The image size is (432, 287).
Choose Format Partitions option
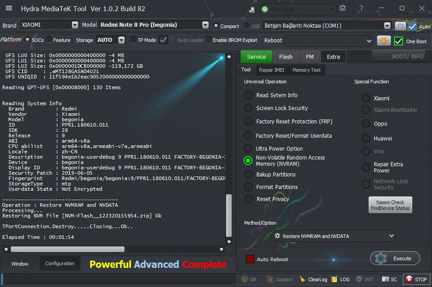[x=248, y=187]
